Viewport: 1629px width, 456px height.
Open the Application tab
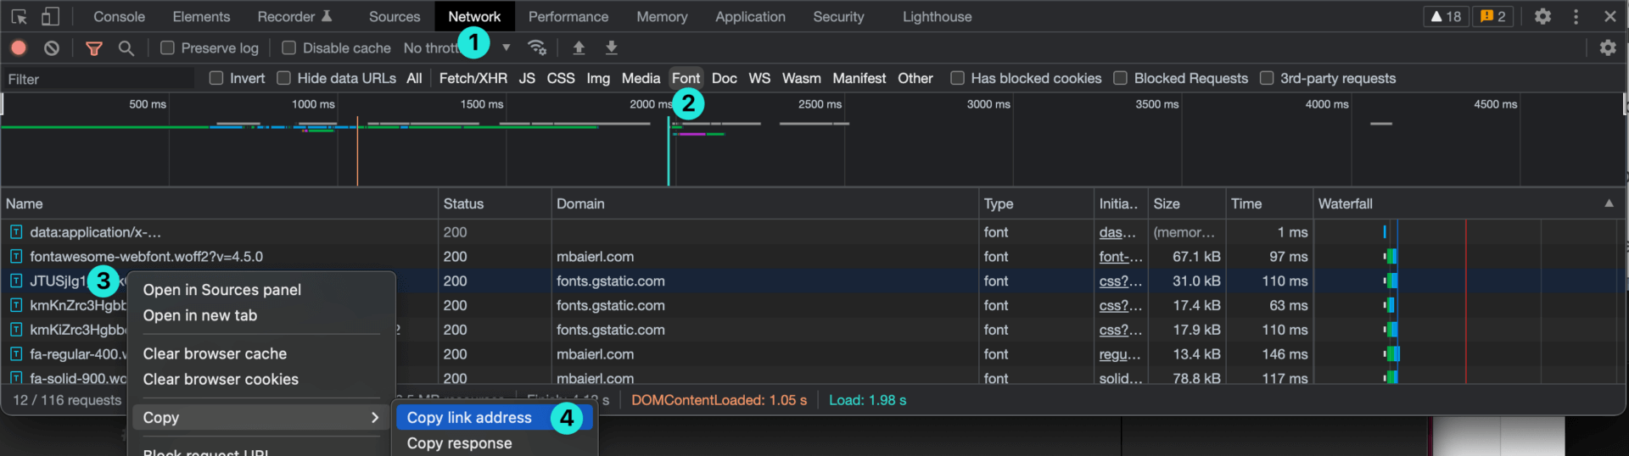[x=750, y=16]
